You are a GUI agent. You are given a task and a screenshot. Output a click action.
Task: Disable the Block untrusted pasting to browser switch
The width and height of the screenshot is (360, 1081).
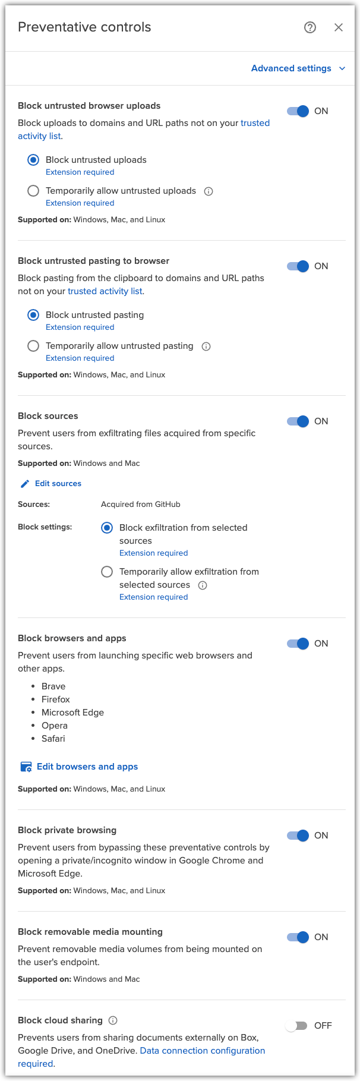tap(297, 266)
